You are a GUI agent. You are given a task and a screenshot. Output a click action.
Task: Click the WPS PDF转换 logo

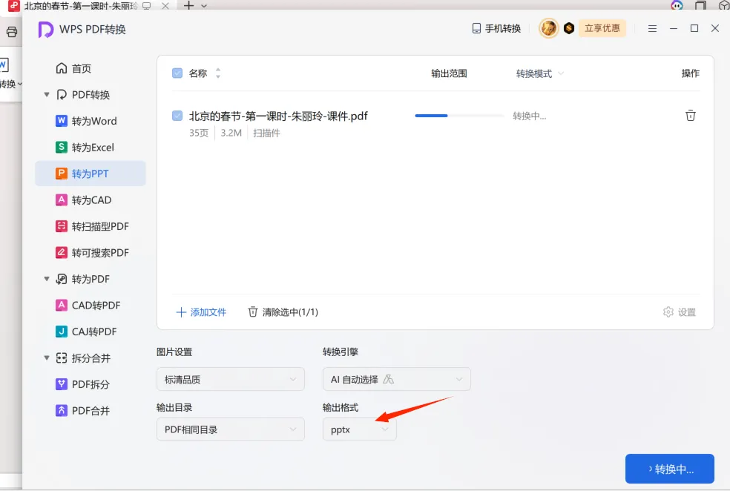tap(46, 30)
